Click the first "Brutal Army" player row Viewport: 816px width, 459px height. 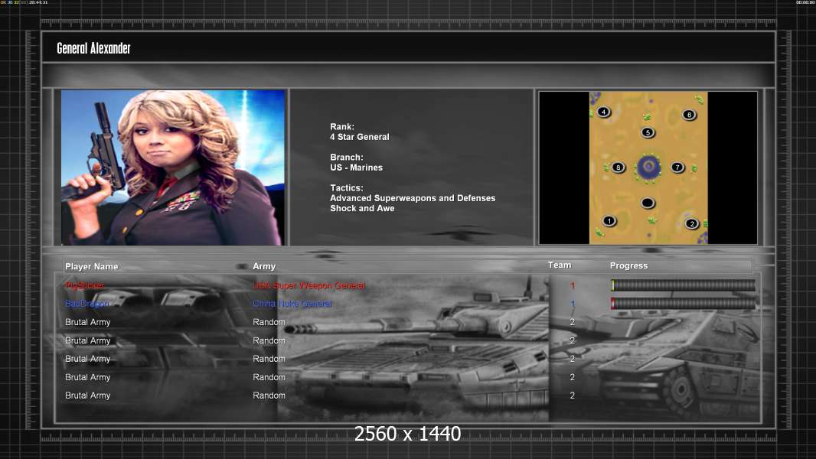87,322
